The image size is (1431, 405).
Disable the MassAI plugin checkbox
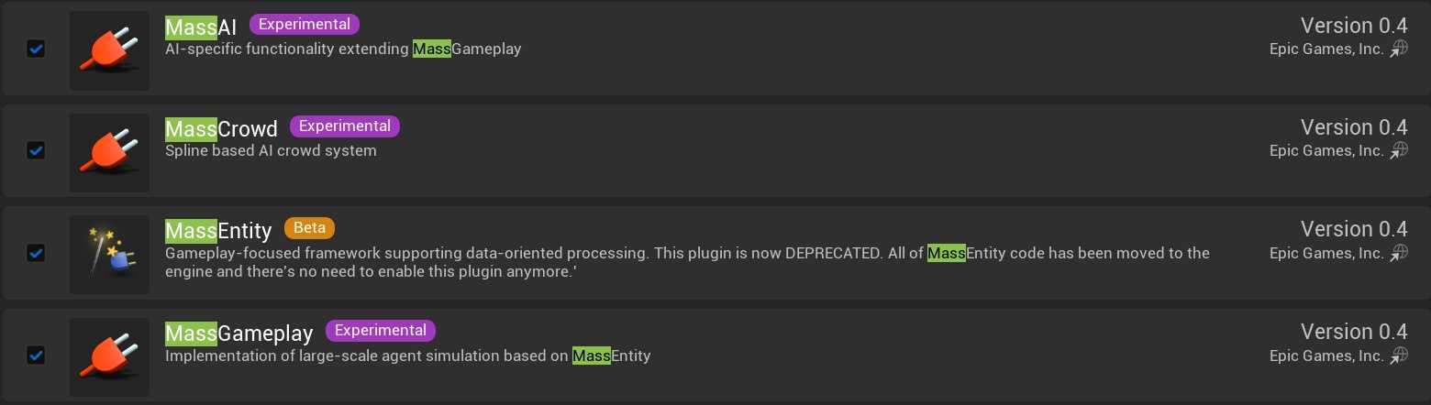(x=36, y=49)
